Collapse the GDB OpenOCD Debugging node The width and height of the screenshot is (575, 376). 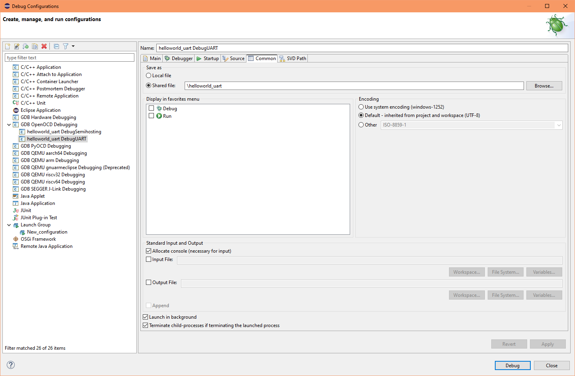[9, 125]
